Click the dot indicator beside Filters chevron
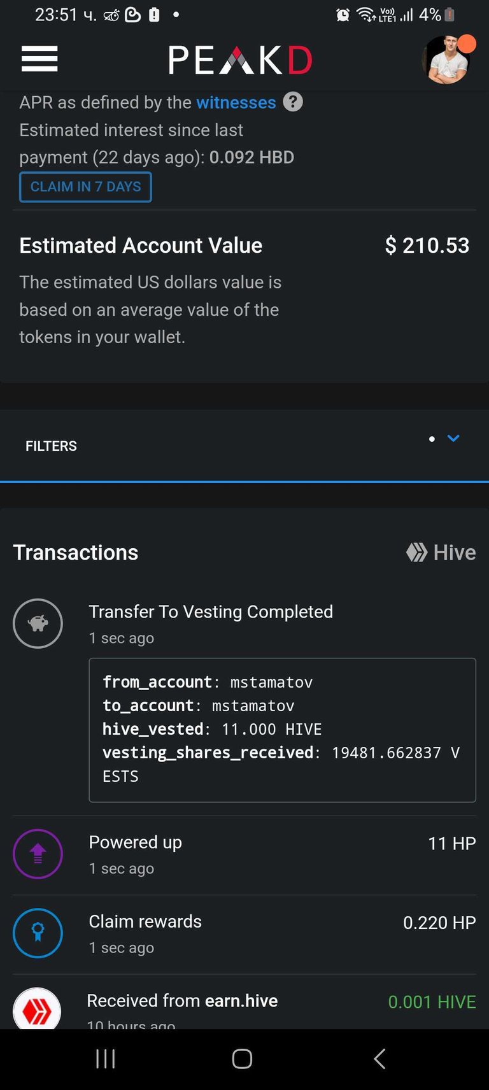489x1090 pixels. tap(432, 439)
